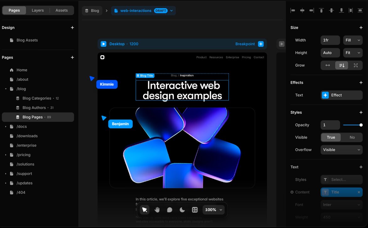Select the hand pan tool
The height and width of the screenshot is (228, 368).
pyautogui.click(x=157, y=210)
